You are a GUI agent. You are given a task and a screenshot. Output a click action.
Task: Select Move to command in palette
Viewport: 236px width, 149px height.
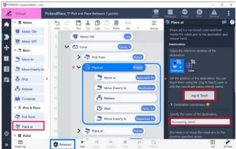[x=29, y=59]
